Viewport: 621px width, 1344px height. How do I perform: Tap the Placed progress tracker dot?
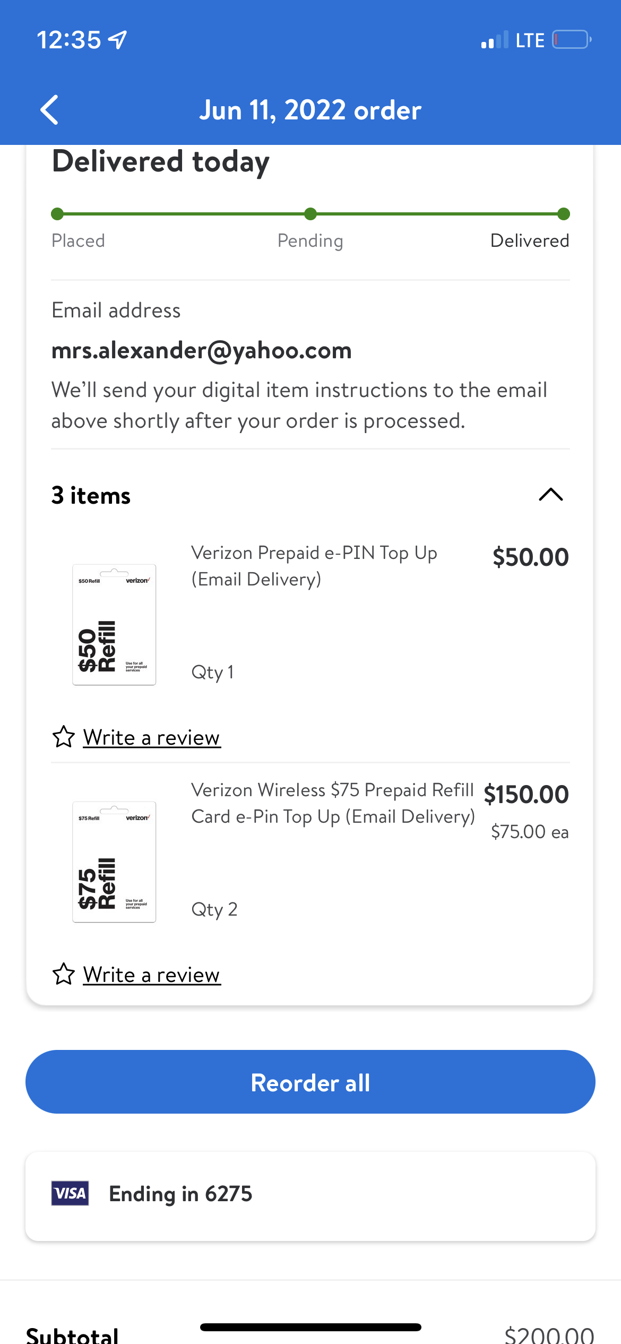[x=57, y=214]
